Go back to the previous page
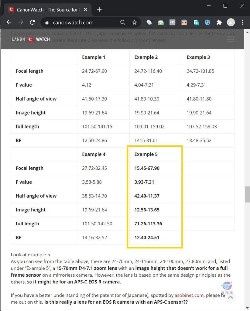 click(9, 22)
